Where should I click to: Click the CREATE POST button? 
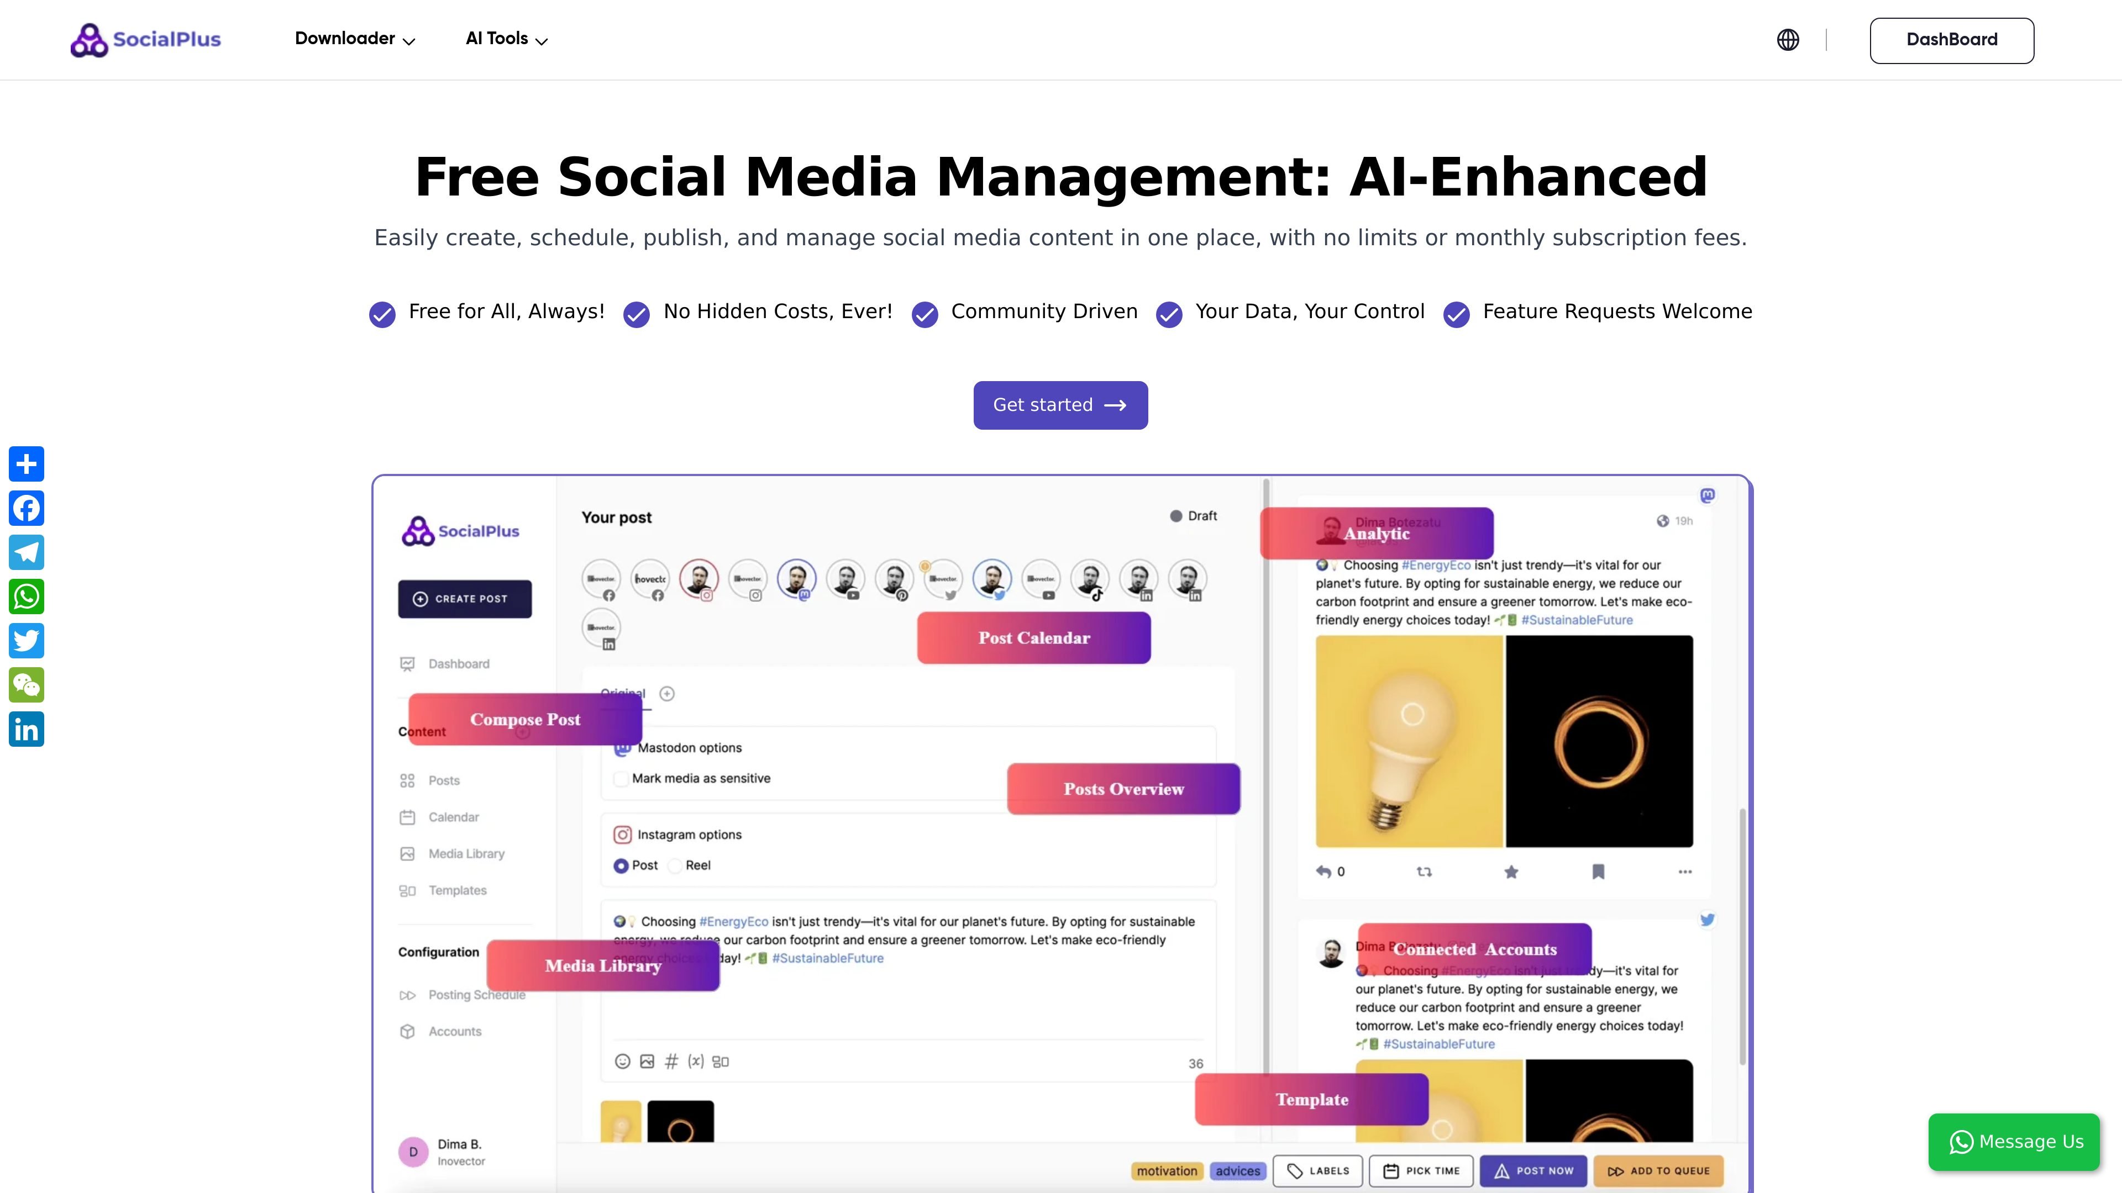point(465,599)
